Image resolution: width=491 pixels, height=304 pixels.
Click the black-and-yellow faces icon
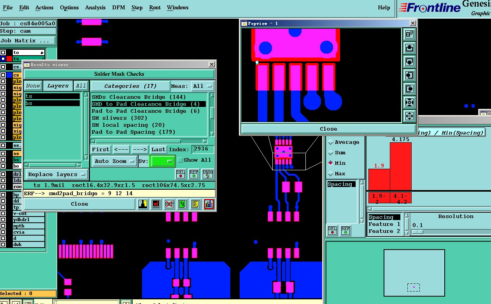(x=143, y=204)
